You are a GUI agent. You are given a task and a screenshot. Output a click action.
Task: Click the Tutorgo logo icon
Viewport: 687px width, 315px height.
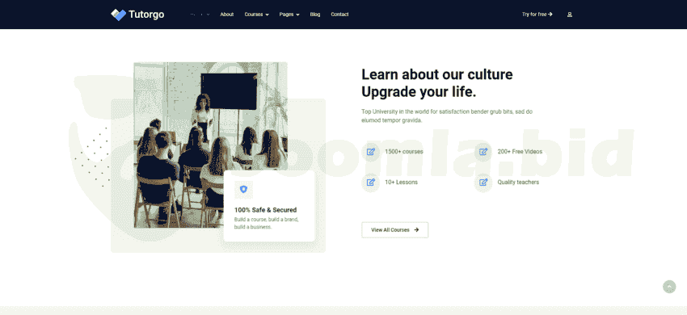[x=118, y=15]
